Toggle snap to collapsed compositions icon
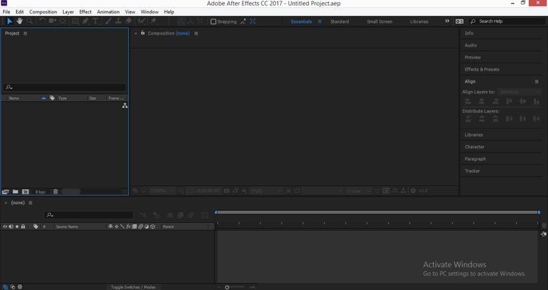Screen dimensions: 548x290 (x=252, y=21)
